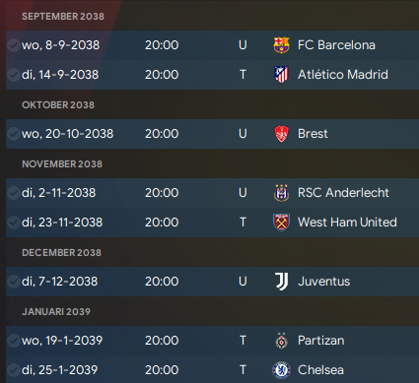419x383 pixels.
Task: Click the Chelsea club crest
Action: [281, 370]
